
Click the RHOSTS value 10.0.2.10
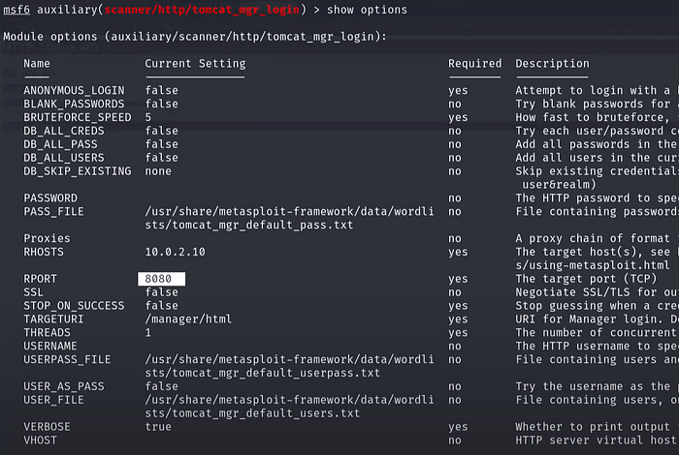(175, 252)
